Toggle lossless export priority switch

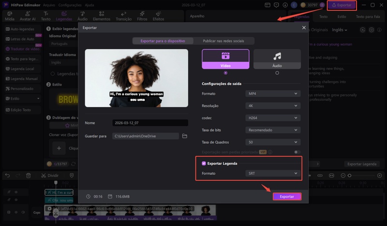(297, 152)
